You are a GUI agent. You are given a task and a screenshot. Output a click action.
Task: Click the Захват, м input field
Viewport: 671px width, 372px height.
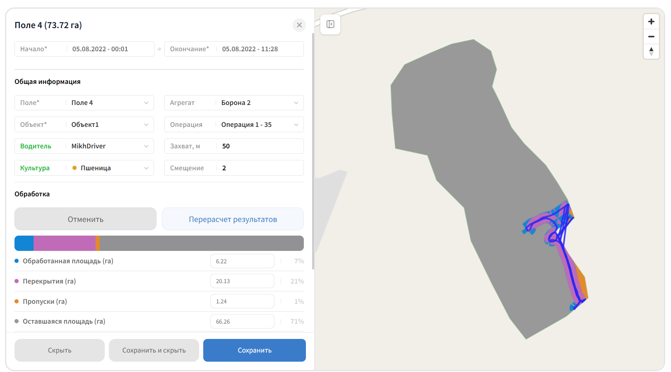pos(234,146)
